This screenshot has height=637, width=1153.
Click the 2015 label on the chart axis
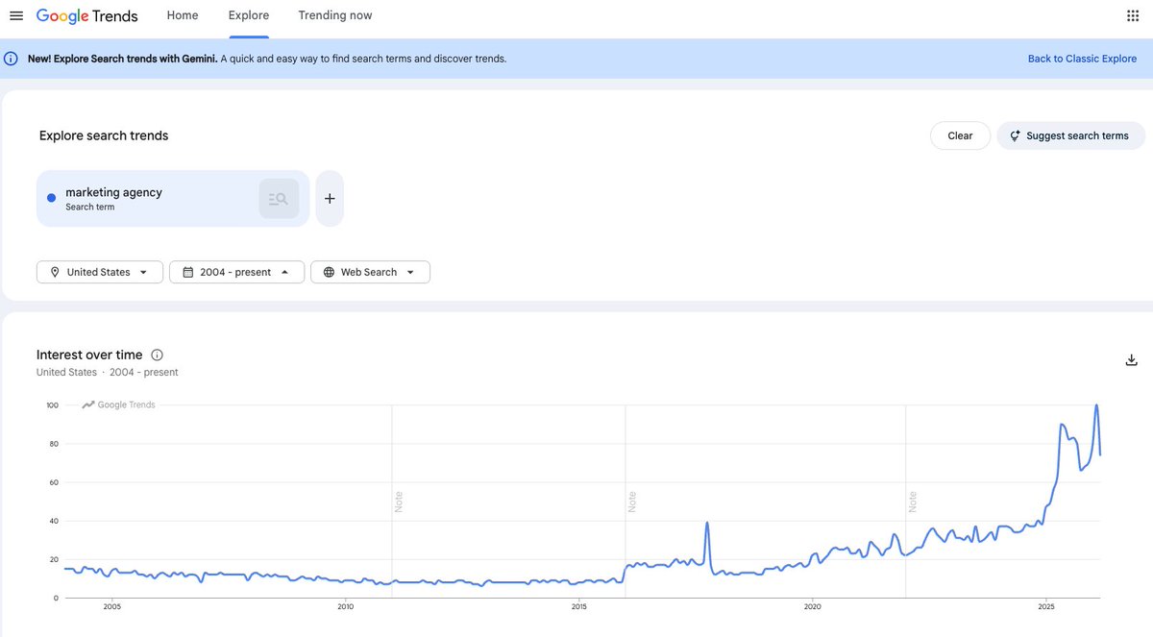579,606
